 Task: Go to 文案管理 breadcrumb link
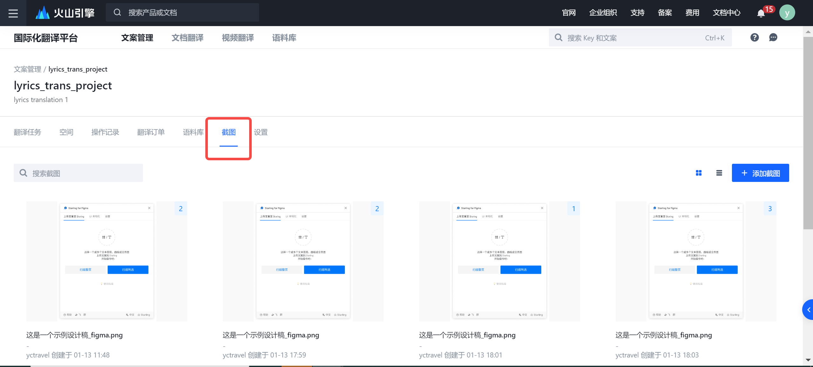pyautogui.click(x=27, y=69)
